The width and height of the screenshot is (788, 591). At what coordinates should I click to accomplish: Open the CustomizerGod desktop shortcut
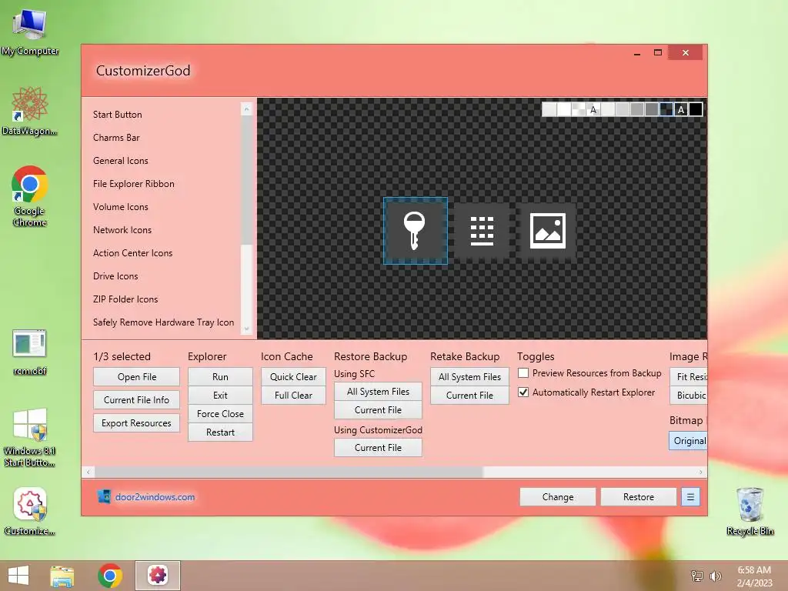(x=30, y=511)
